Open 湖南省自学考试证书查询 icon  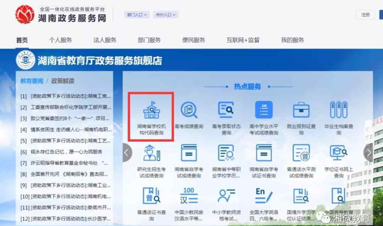tap(264, 153)
